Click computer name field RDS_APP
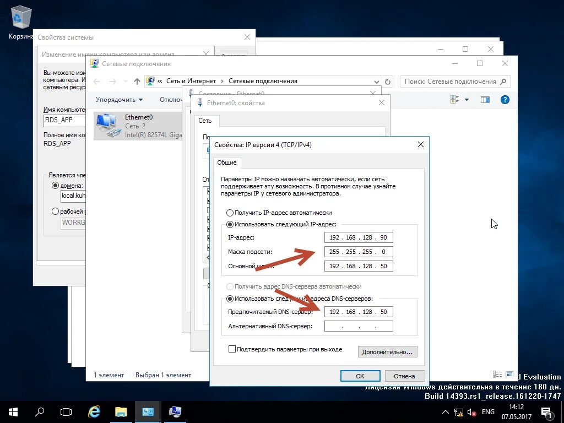564x423 pixels. click(x=65, y=120)
